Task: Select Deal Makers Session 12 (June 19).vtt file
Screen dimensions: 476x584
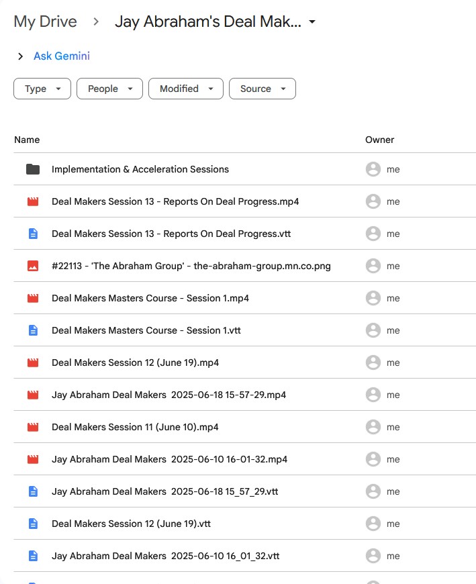Action: pyautogui.click(x=131, y=524)
